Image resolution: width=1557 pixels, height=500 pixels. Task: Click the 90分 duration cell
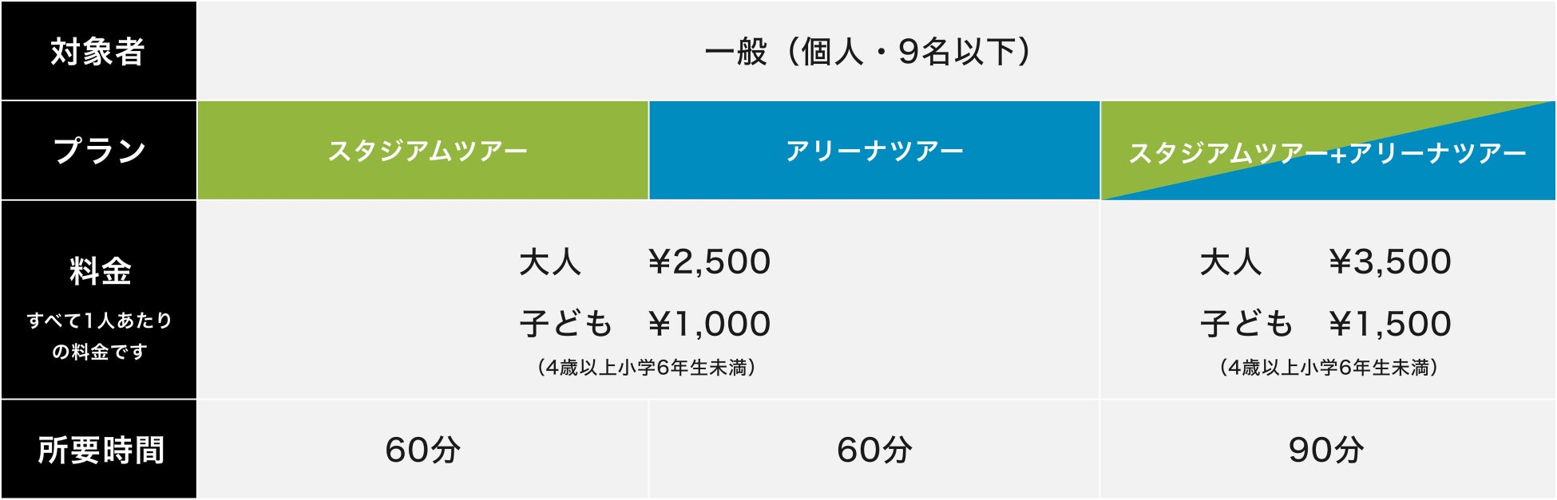1327,450
